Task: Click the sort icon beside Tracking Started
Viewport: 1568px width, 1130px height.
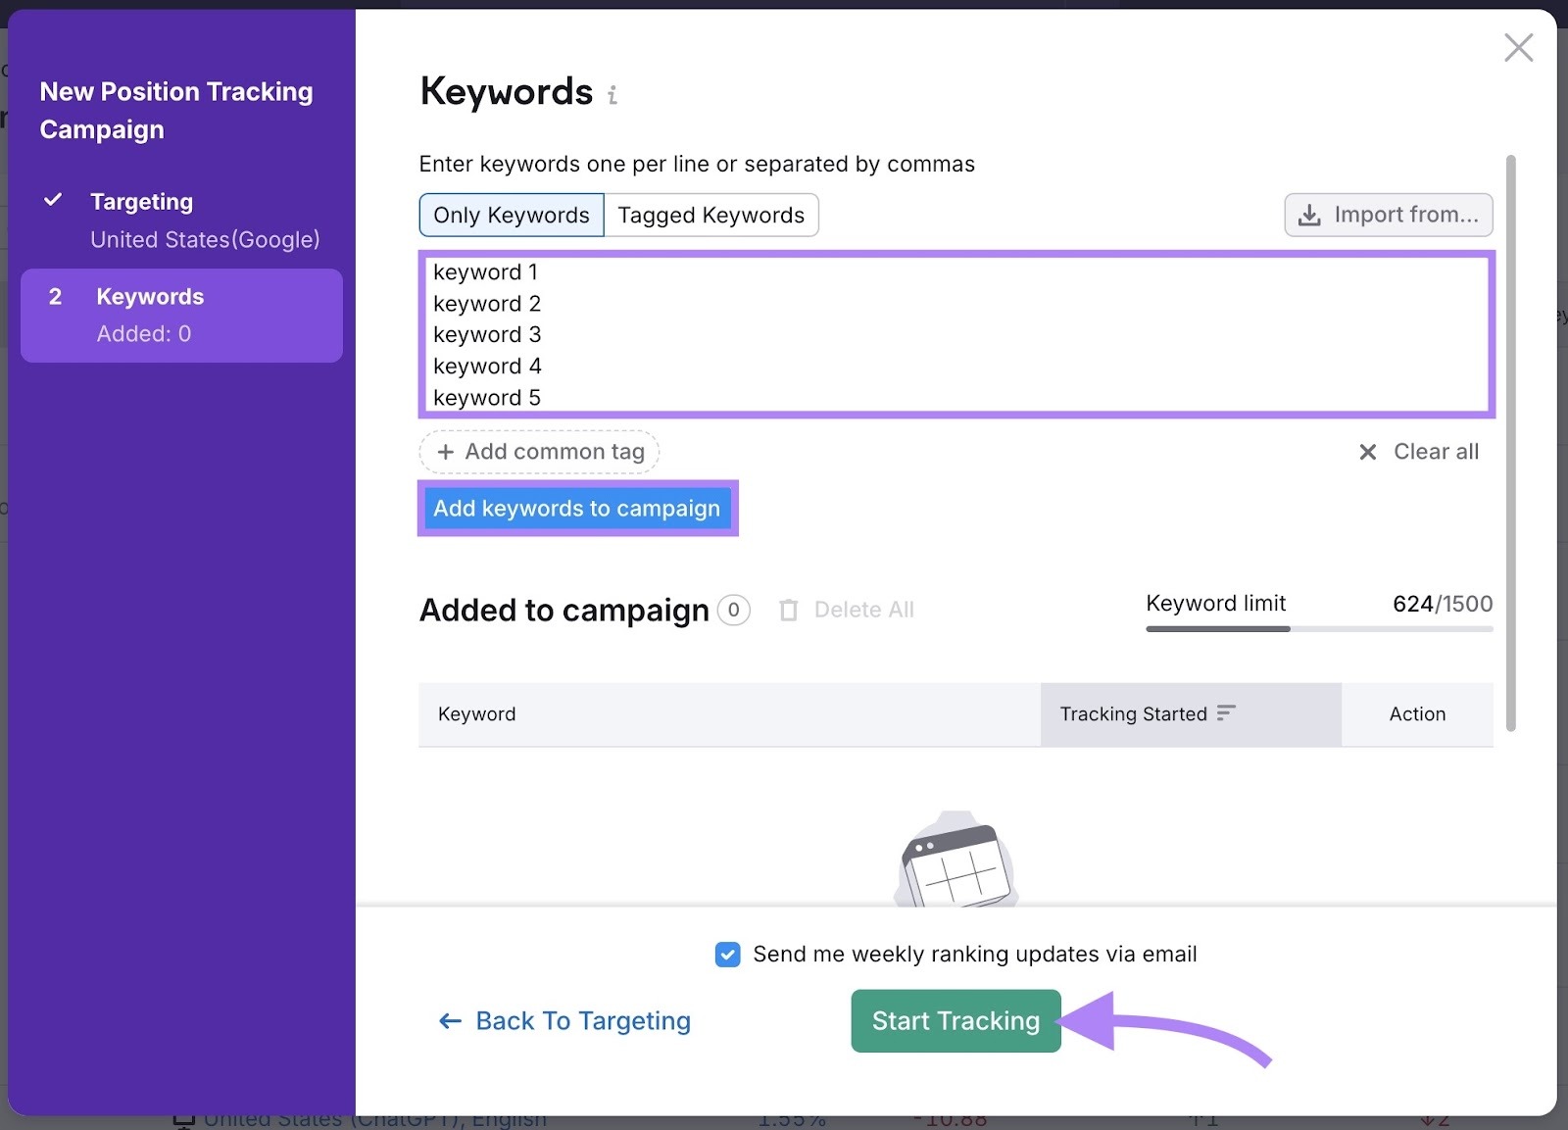Action: click(1228, 713)
